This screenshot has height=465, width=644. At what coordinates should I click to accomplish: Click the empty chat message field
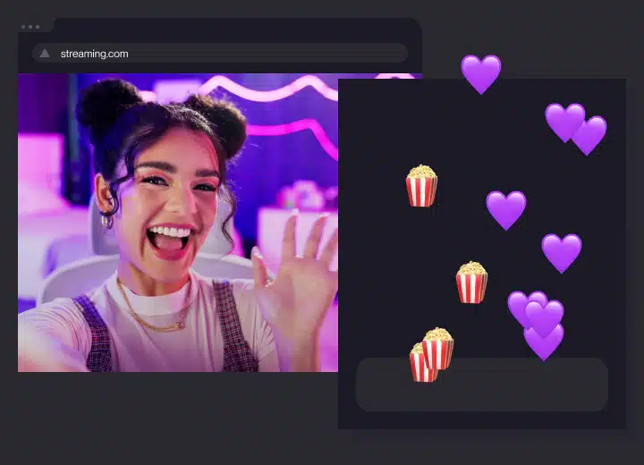pos(482,385)
